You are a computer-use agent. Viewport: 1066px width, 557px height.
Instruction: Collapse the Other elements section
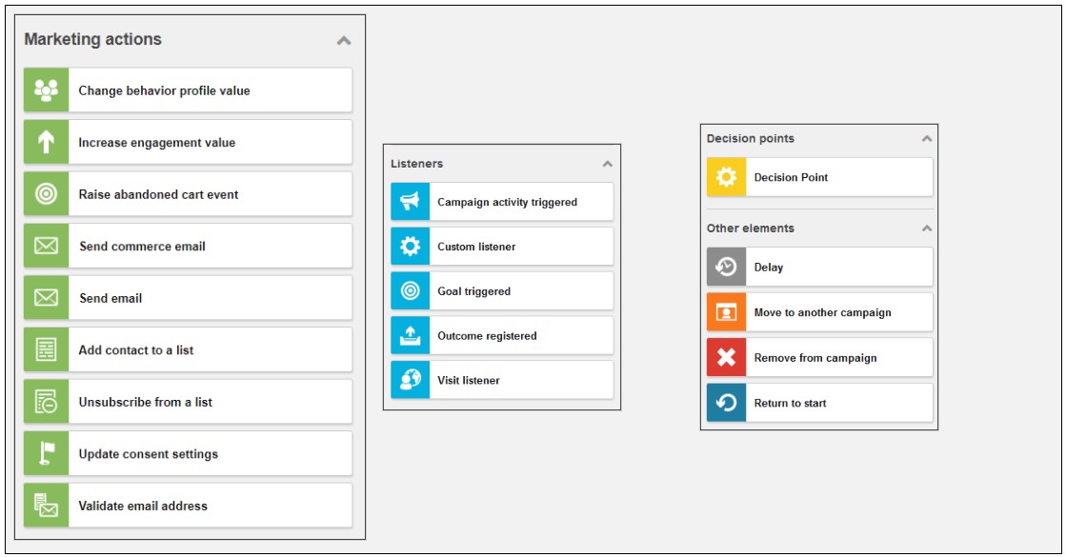(x=926, y=229)
